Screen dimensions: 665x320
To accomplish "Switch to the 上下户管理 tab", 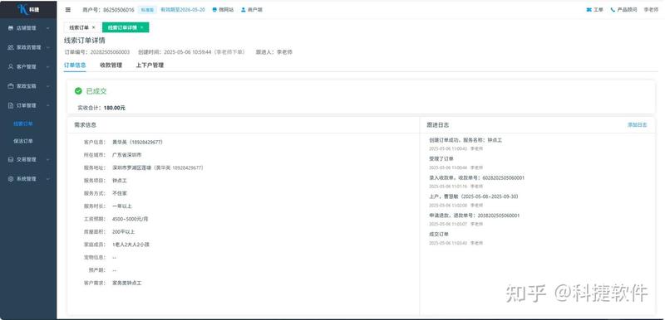I will click(150, 65).
